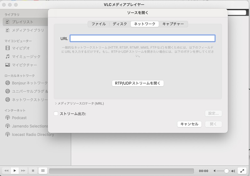This screenshot has width=250, height=176.
Task: Click the globe icon beside ユニバーサルプラグ
Action: (x=7, y=91)
